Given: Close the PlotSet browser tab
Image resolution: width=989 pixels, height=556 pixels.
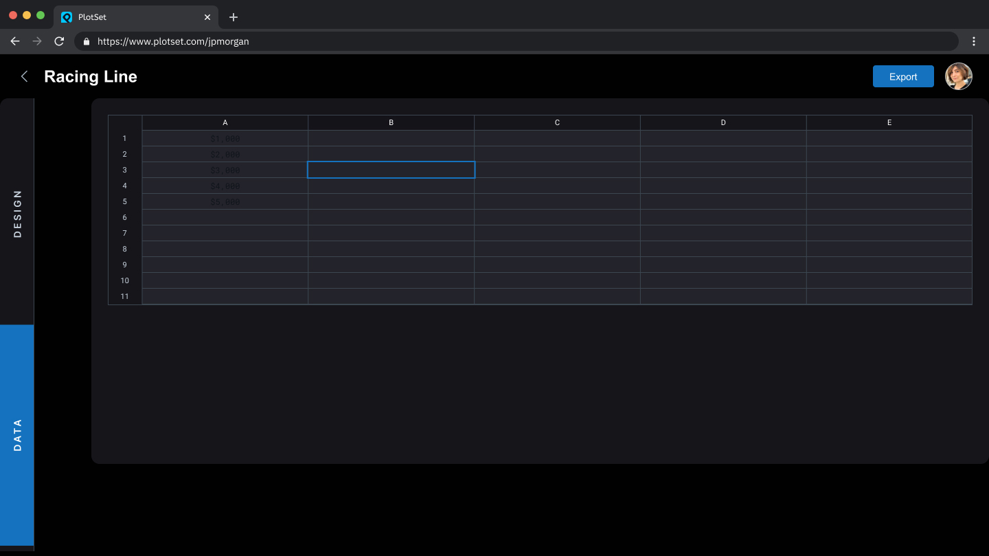Looking at the screenshot, I should pyautogui.click(x=207, y=16).
